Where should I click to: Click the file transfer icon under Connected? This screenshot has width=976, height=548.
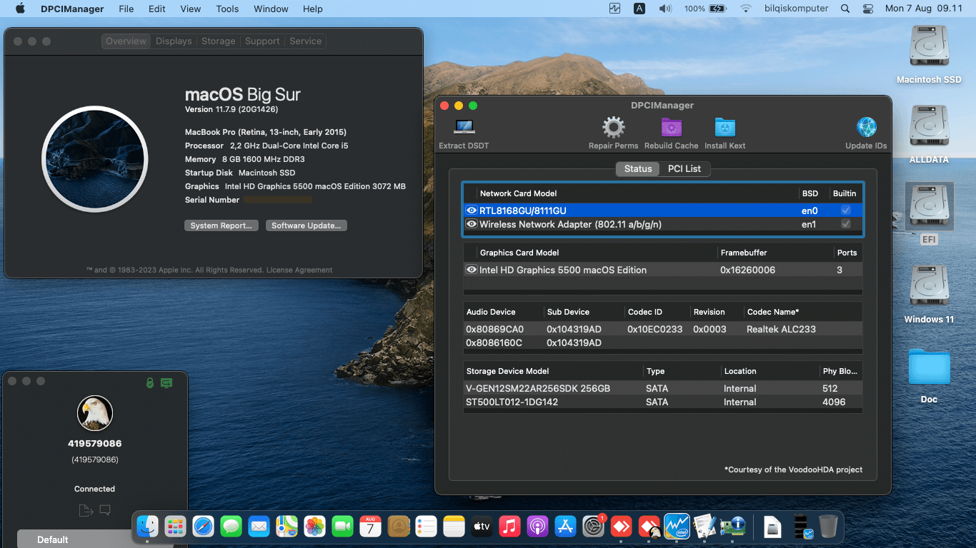pyautogui.click(x=86, y=510)
